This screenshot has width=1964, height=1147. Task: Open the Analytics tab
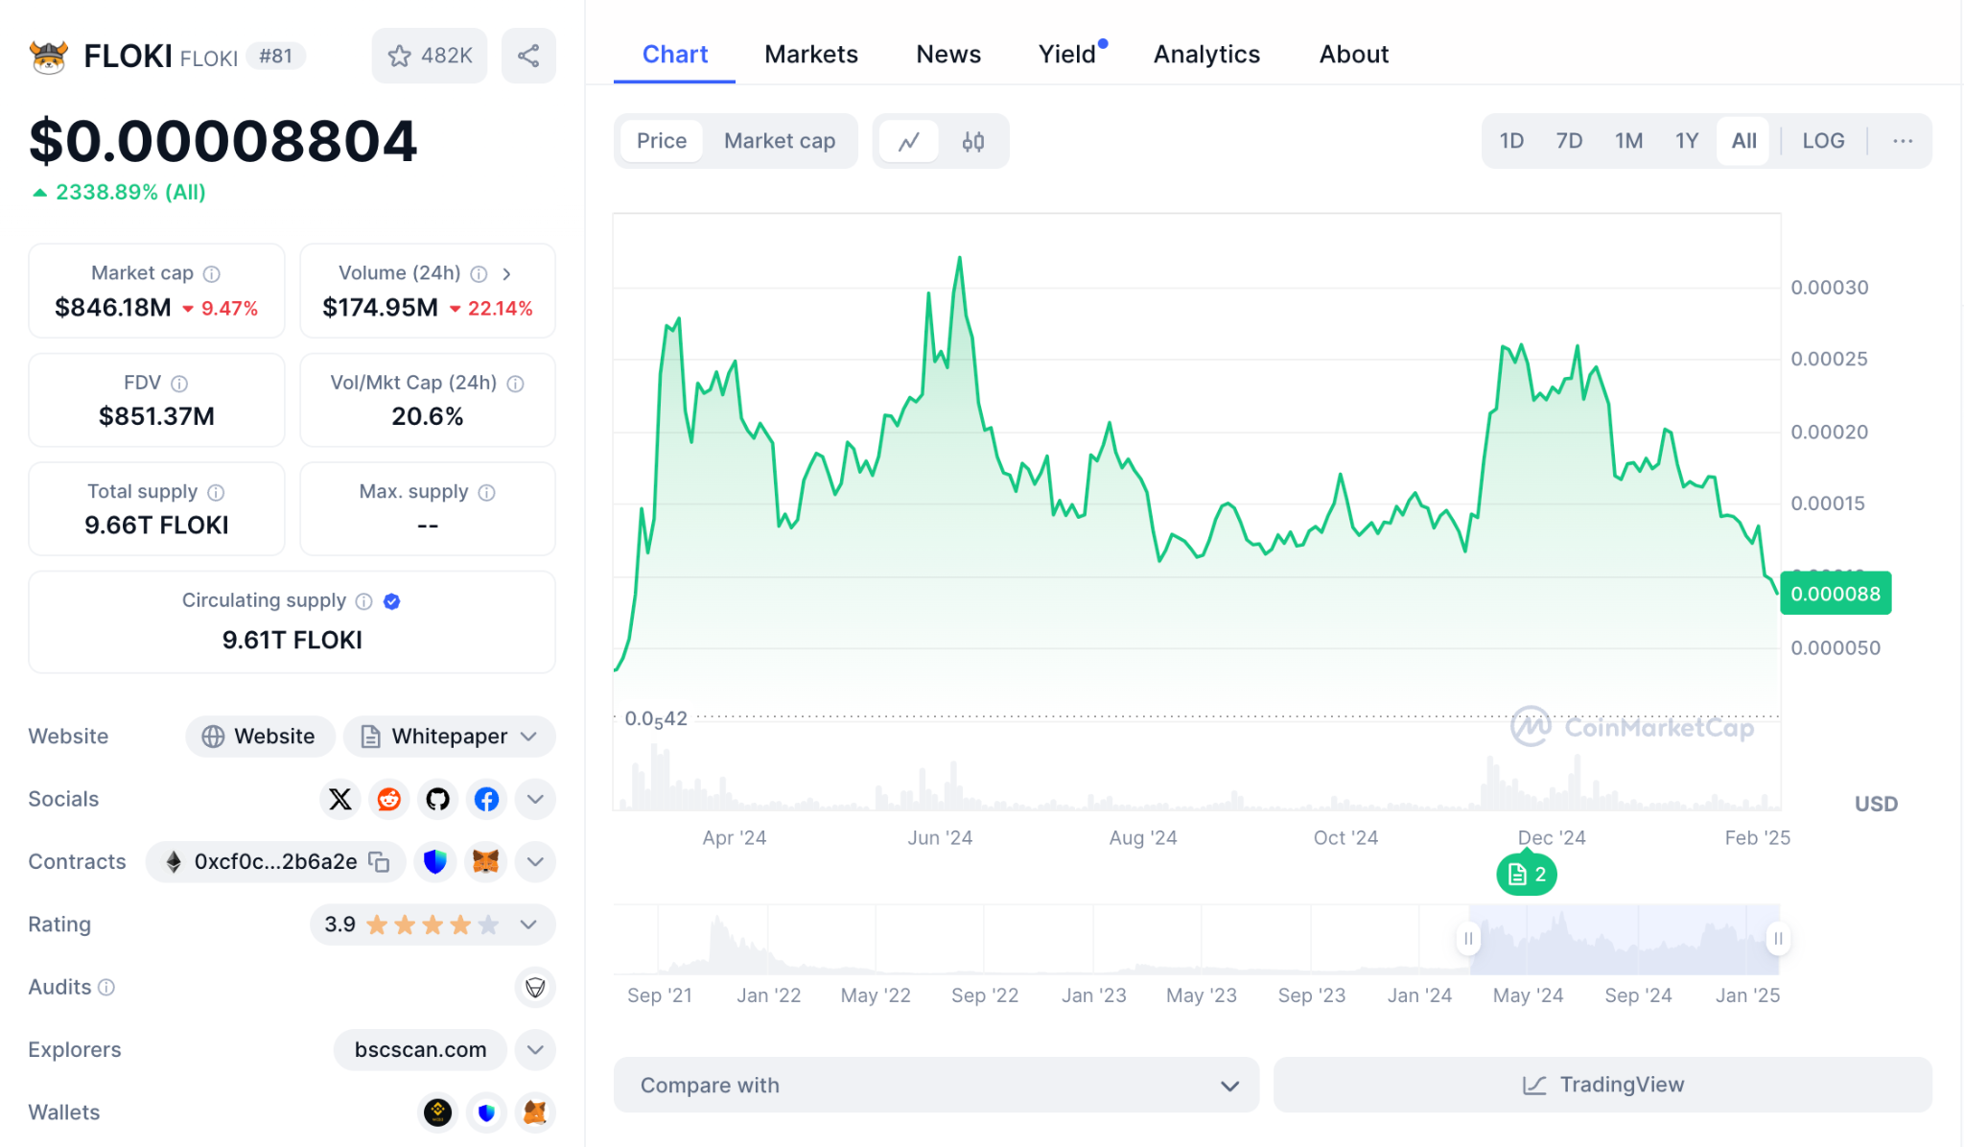(x=1206, y=55)
